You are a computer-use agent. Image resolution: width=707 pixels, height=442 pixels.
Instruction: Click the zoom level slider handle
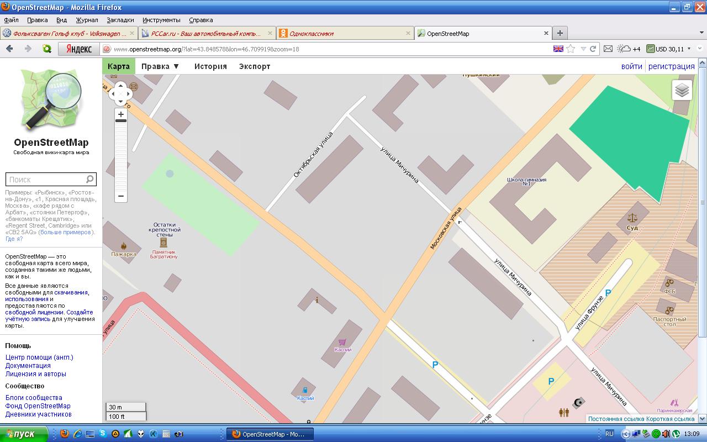121,120
